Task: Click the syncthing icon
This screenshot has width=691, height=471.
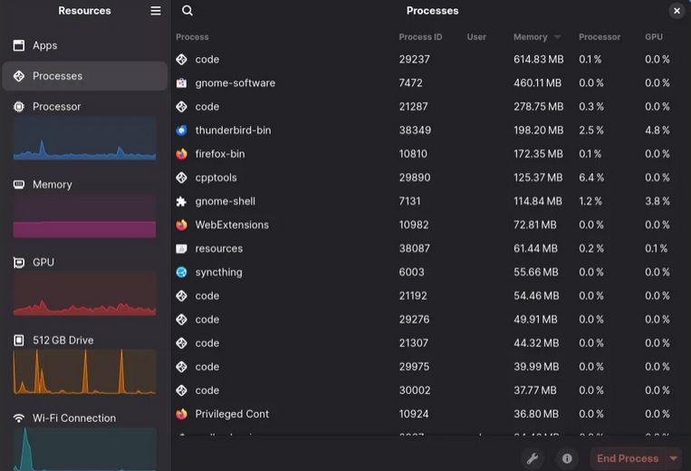Action: pos(181,273)
